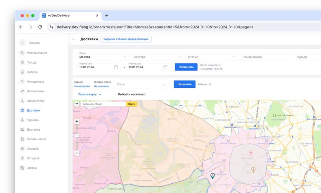Open the Склад dropdown showing Москва

pyautogui.click(x=102, y=57)
